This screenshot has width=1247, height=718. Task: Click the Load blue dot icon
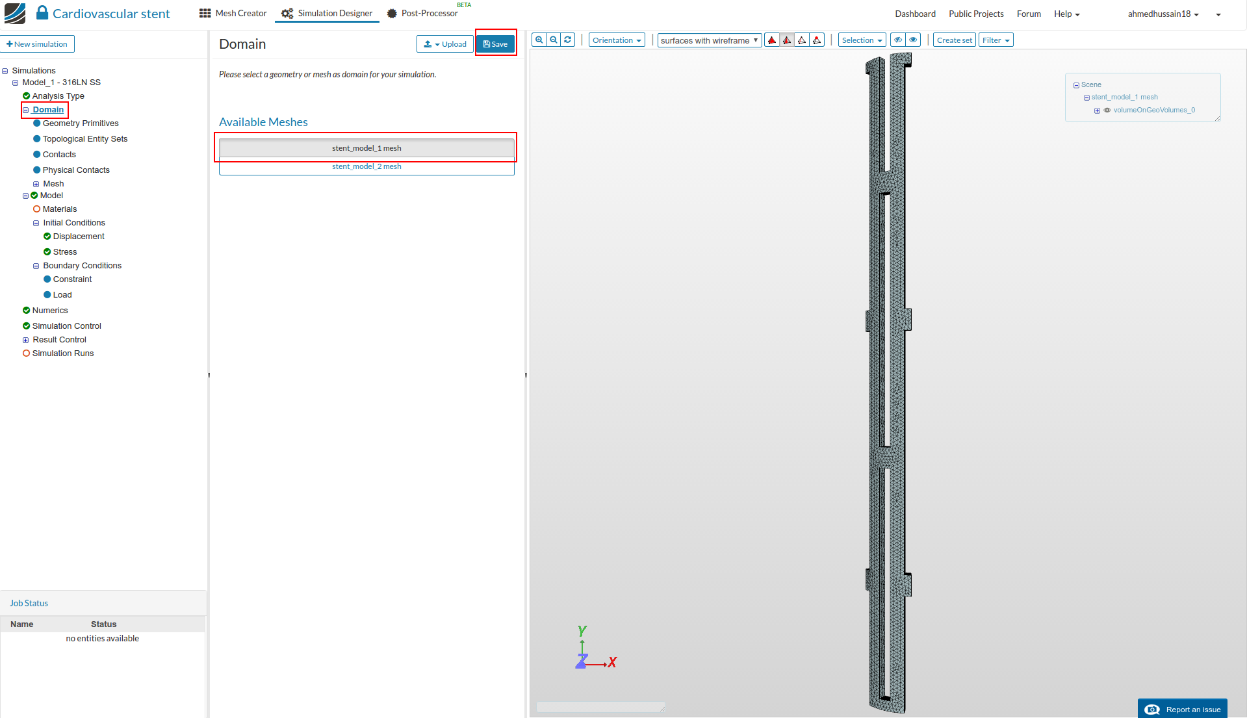47,295
